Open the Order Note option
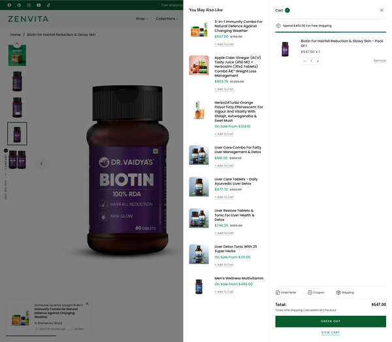The width and height of the screenshot is (392, 342). pyautogui.click(x=286, y=292)
